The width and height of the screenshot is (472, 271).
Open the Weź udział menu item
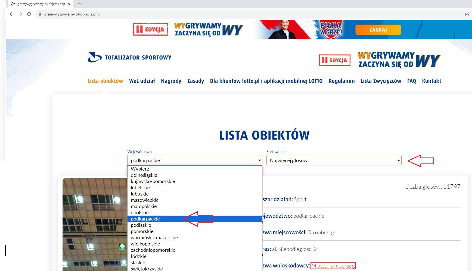pyautogui.click(x=142, y=81)
